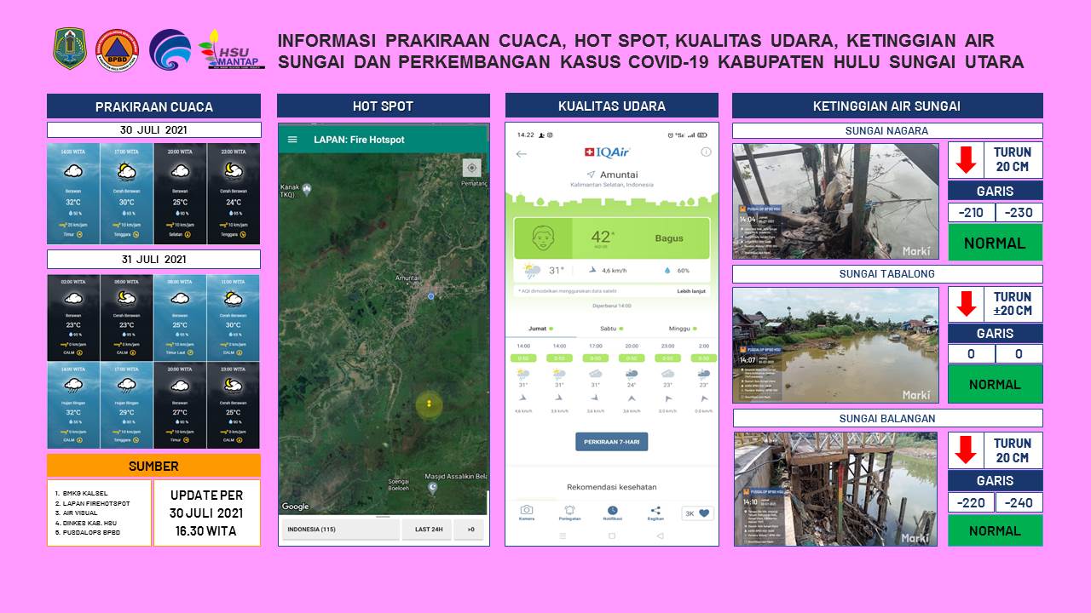
Task: Open the IQAir info circle icon
Action: pos(705,152)
